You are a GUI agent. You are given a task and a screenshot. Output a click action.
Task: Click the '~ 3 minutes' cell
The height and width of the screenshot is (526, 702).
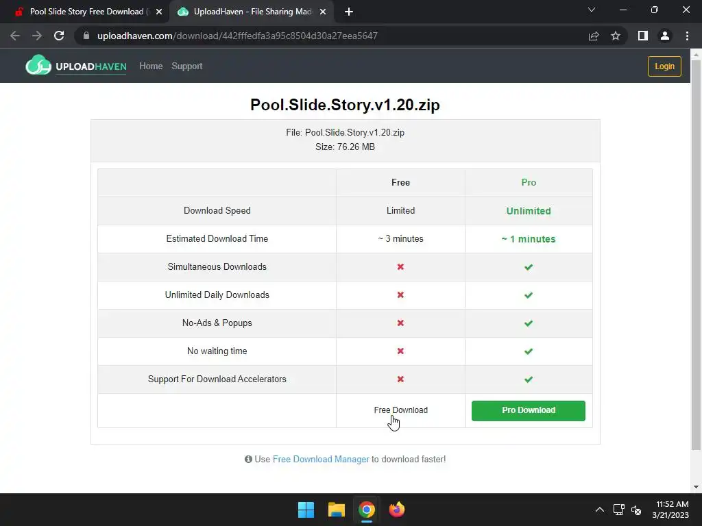pyautogui.click(x=400, y=239)
